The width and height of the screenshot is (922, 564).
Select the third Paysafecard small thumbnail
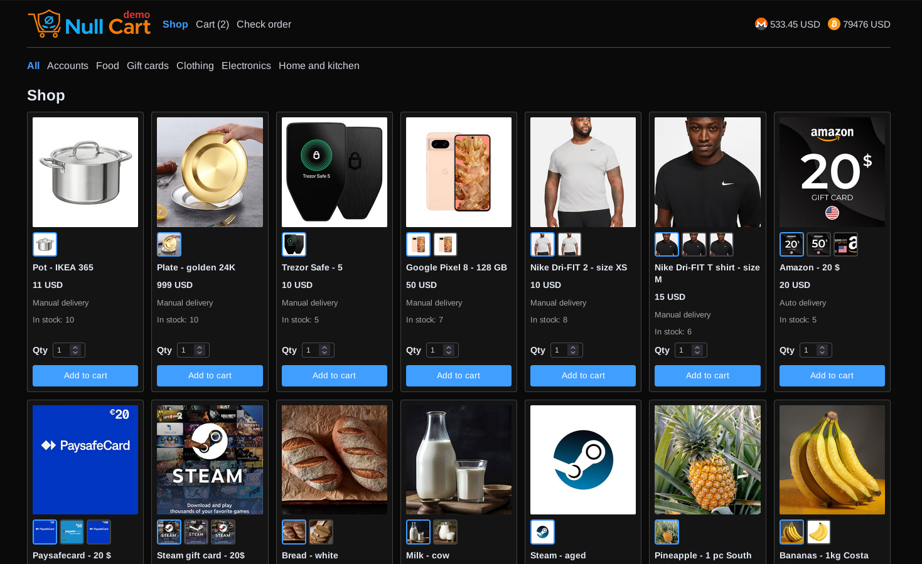[99, 532]
